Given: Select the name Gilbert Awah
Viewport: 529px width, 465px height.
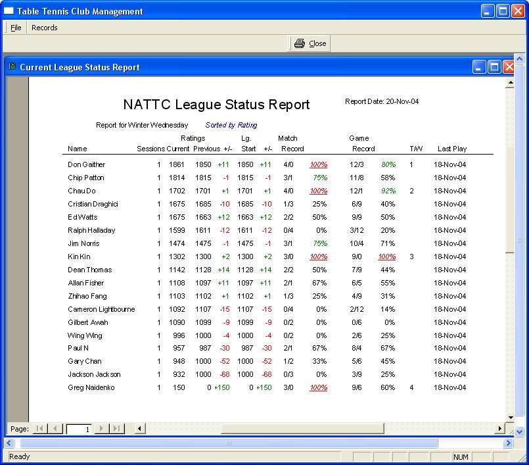Looking at the screenshot, I should (x=87, y=322).
